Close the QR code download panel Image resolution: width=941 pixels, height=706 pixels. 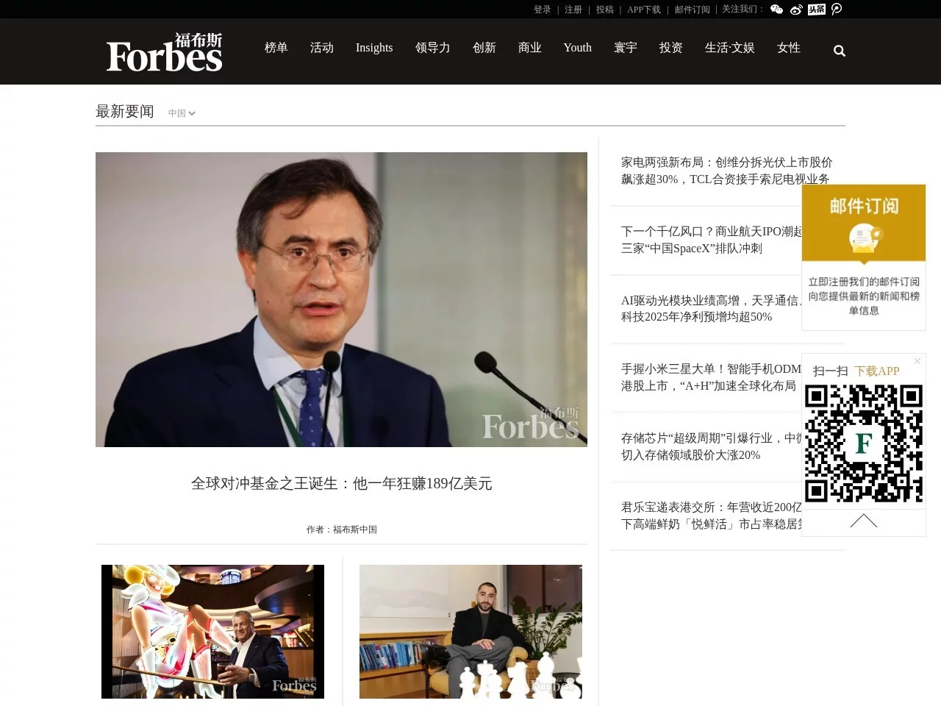point(917,361)
